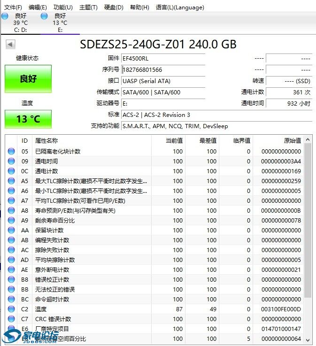Open the 编辑(E) menu
This screenshot has height=346, width=316.
coord(38,8)
